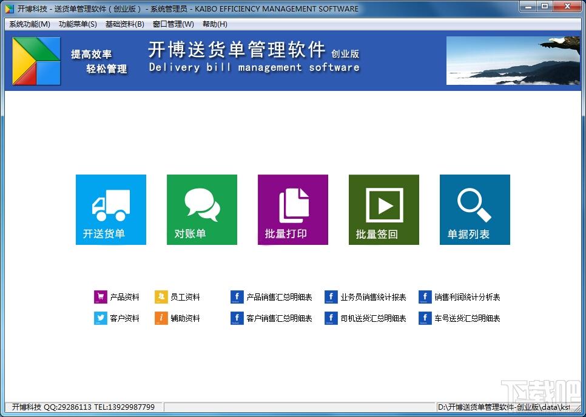Click the status bar data path text
Viewport: 586px width, 417px height.
pyautogui.click(x=504, y=407)
